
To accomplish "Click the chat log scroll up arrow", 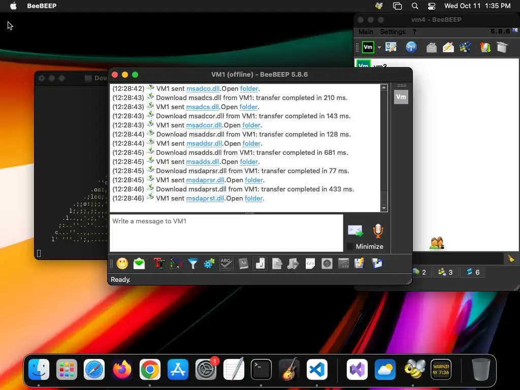I will [x=384, y=87].
